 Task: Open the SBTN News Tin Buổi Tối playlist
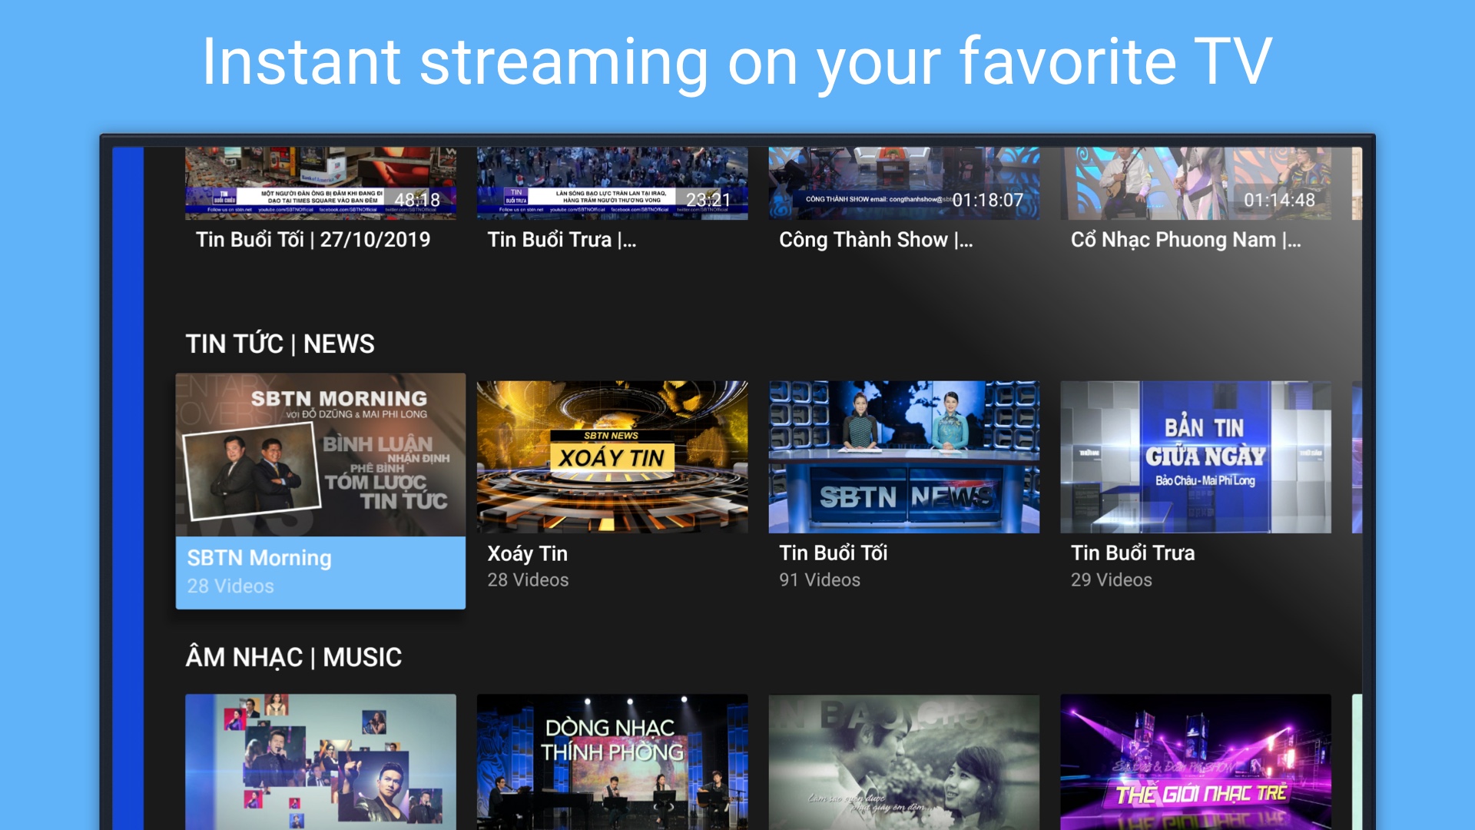903,456
